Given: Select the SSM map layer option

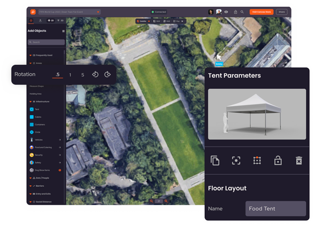Looking at the screenshot, I should point(157,21).
